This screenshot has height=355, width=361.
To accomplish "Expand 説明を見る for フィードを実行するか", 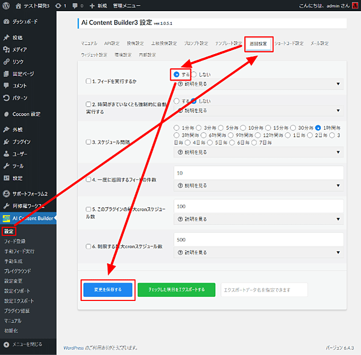I will (259, 84).
